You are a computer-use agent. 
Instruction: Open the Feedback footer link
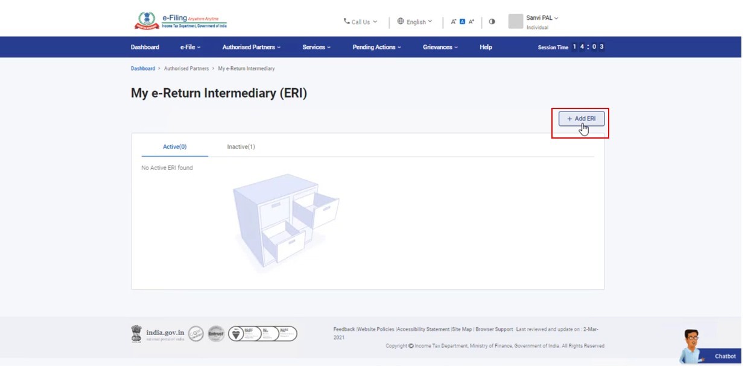coord(344,329)
